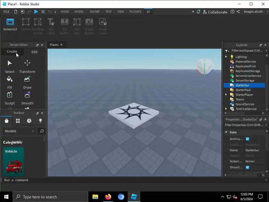The image size is (269, 202).
Task: Close the Terrain Editor panel
Action: [42, 45]
